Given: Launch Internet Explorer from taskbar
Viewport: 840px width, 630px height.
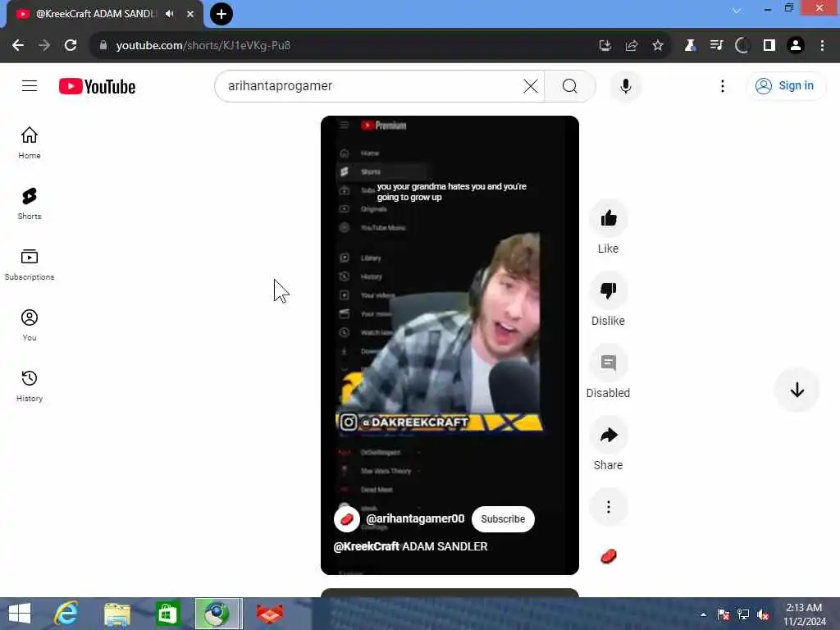Looking at the screenshot, I should (x=66, y=614).
